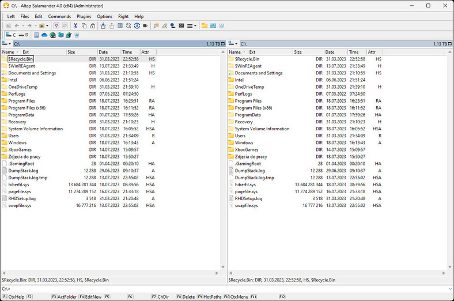Open the Plugins menu

pyautogui.click(x=84, y=17)
